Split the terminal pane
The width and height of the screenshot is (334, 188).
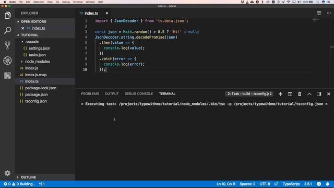point(290,94)
